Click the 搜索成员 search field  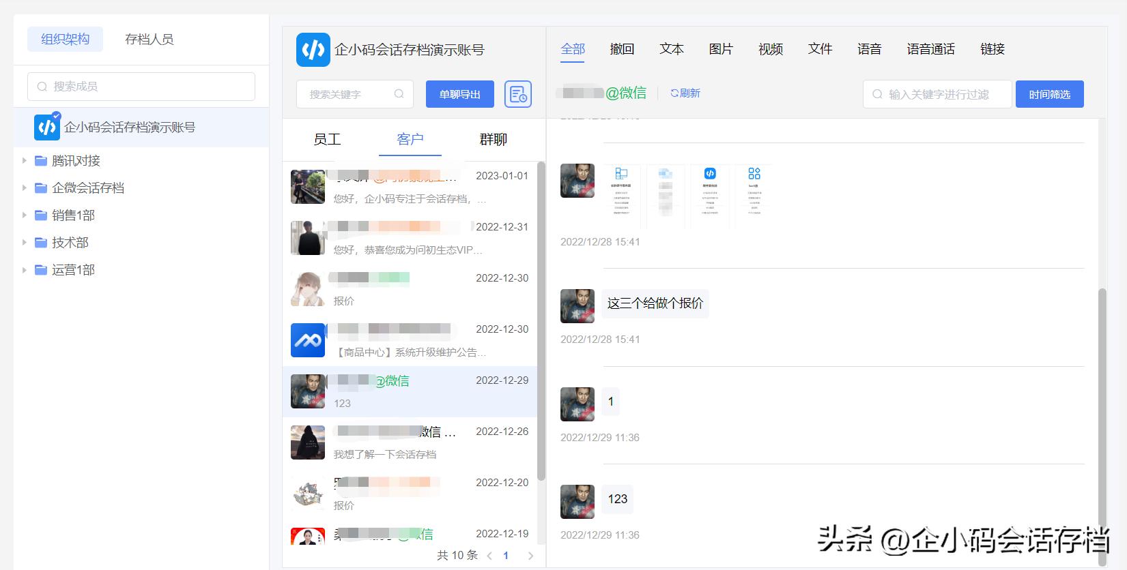point(141,87)
